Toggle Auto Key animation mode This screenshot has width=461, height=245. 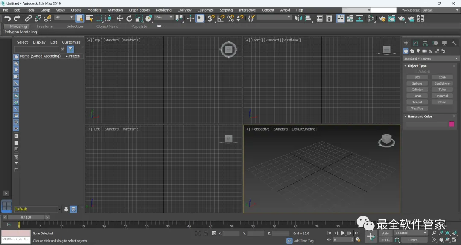coord(385,233)
